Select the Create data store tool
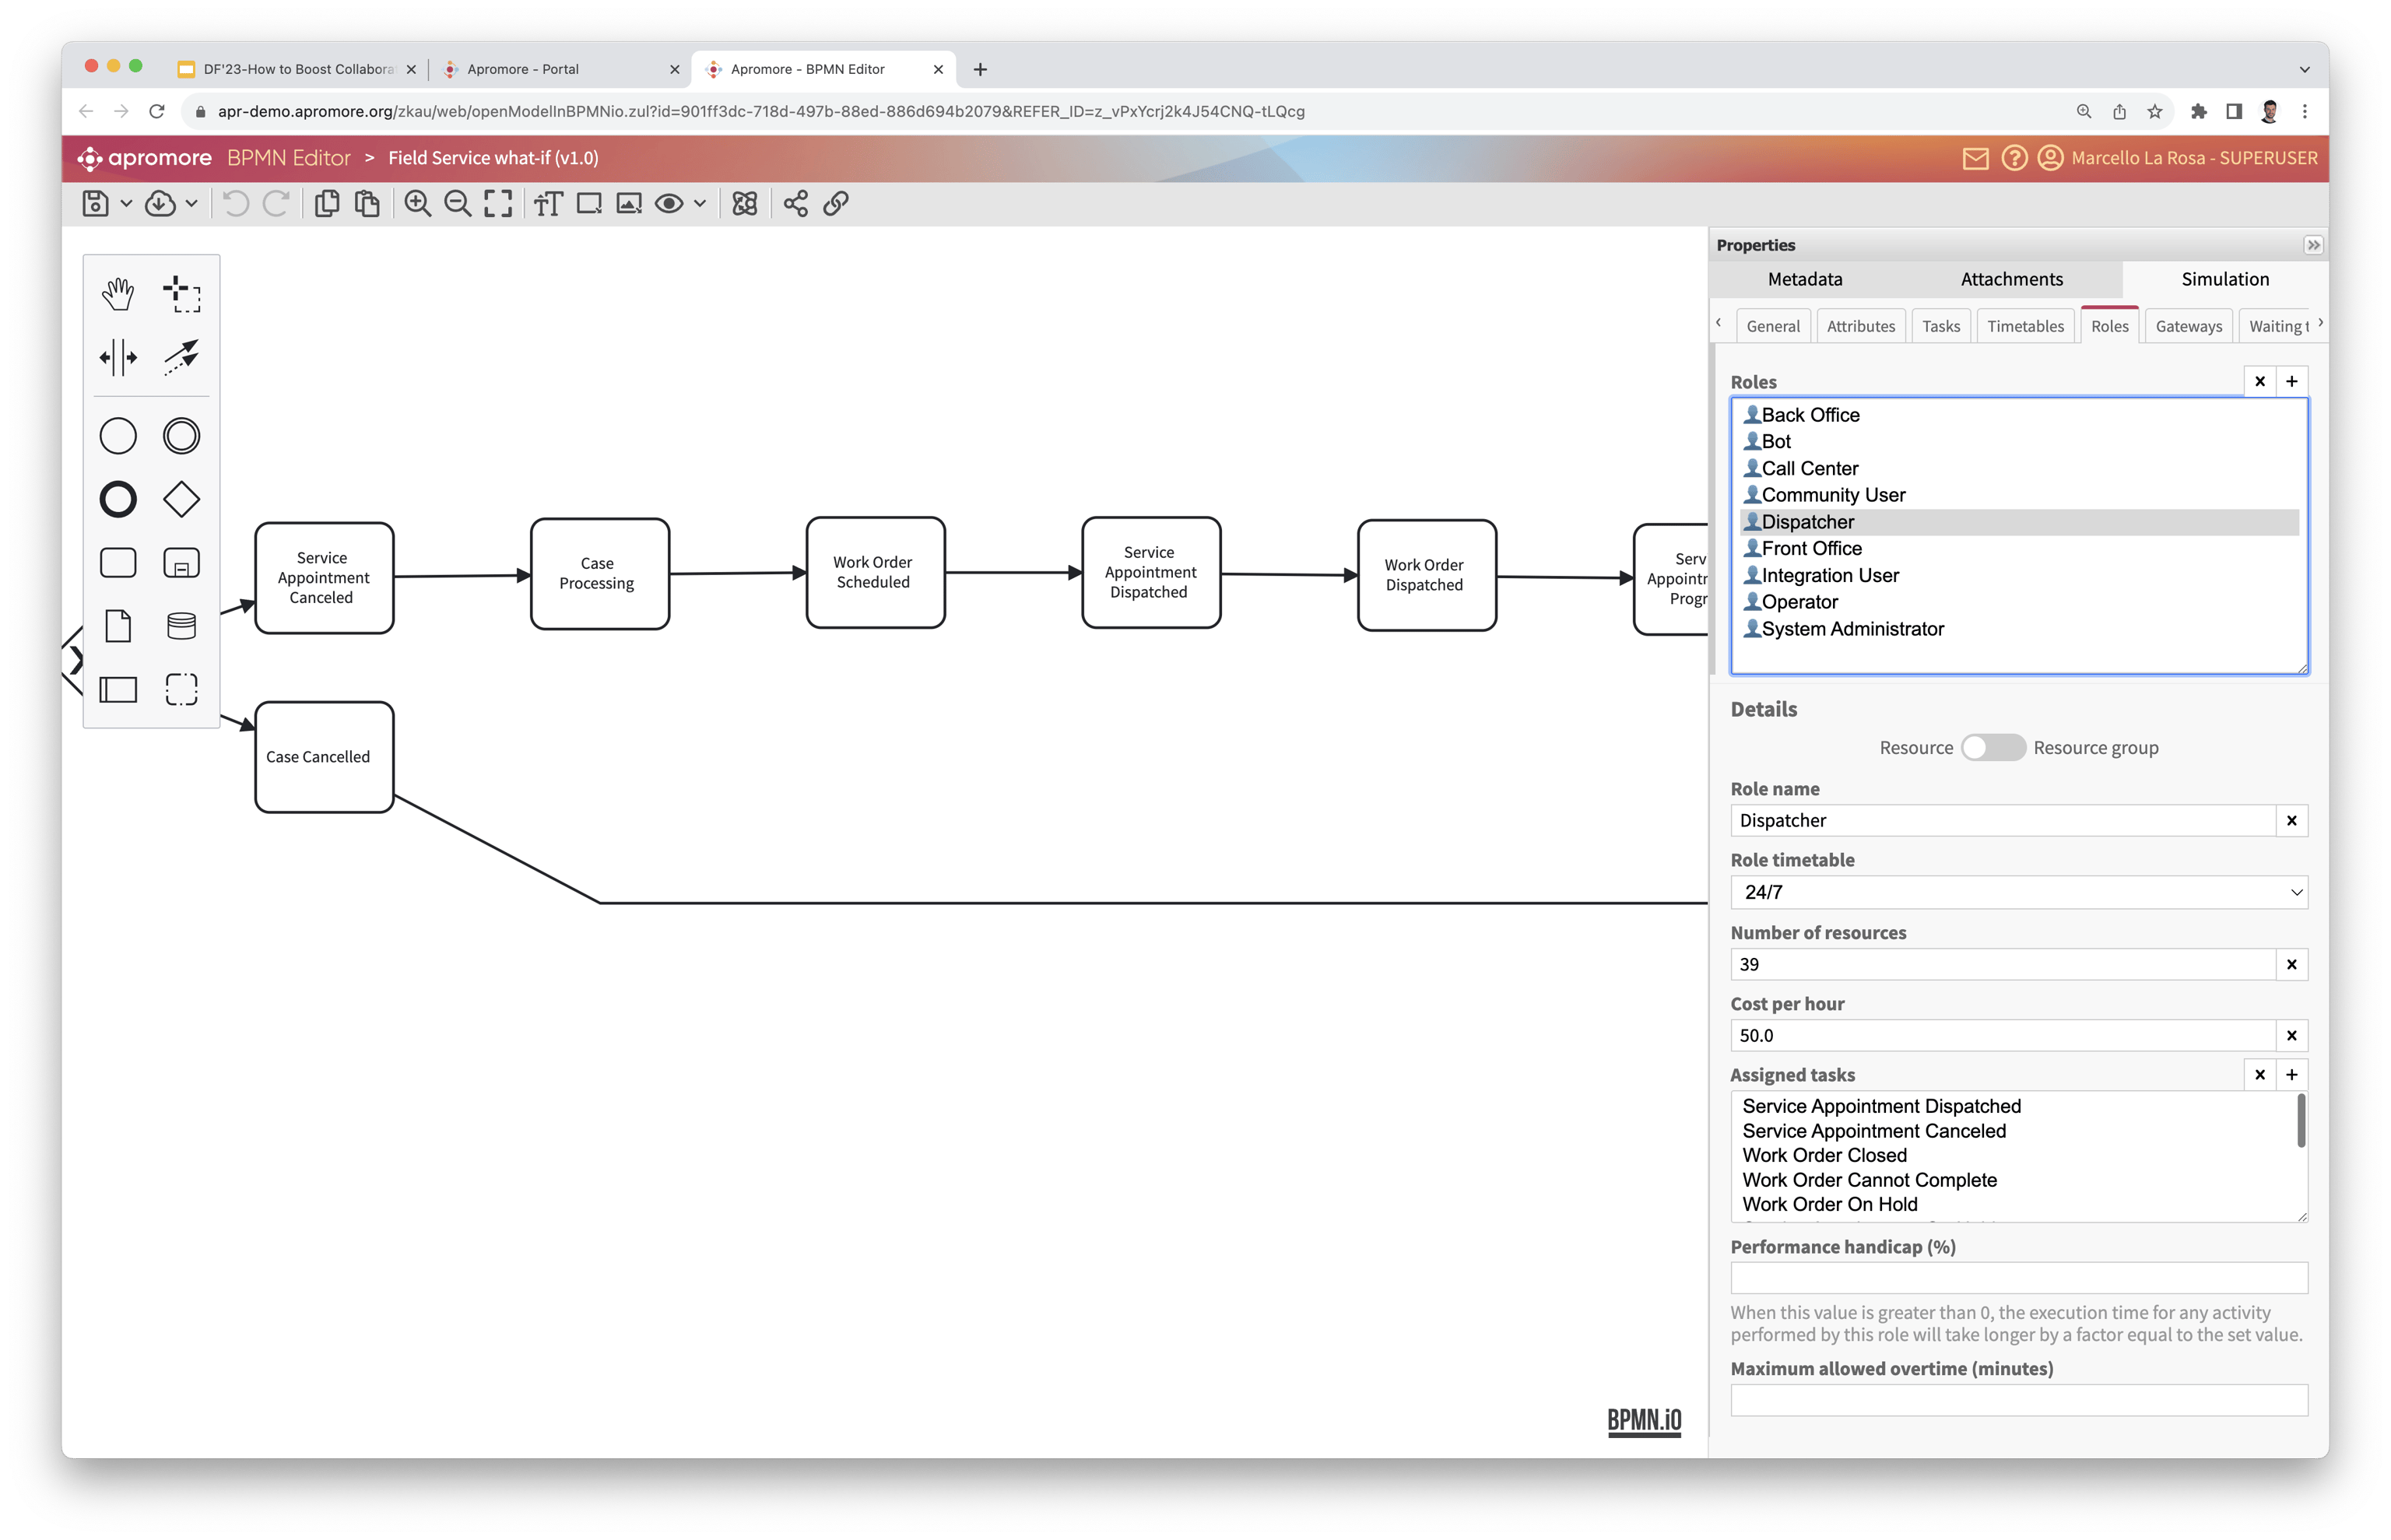Image resolution: width=2391 pixels, height=1540 pixels. [181, 625]
